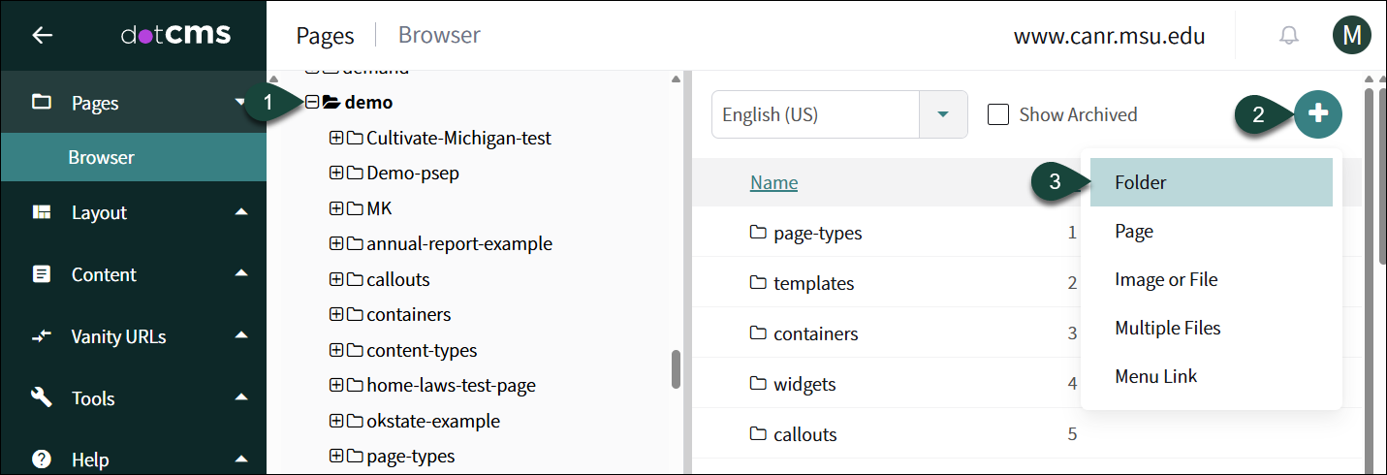1387x475 pixels.
Task: Click the Help question mark icon
Action: [42, 459]
